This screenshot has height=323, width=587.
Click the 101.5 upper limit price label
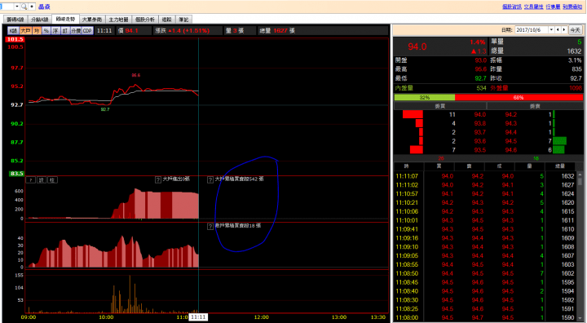coord(15,39)
